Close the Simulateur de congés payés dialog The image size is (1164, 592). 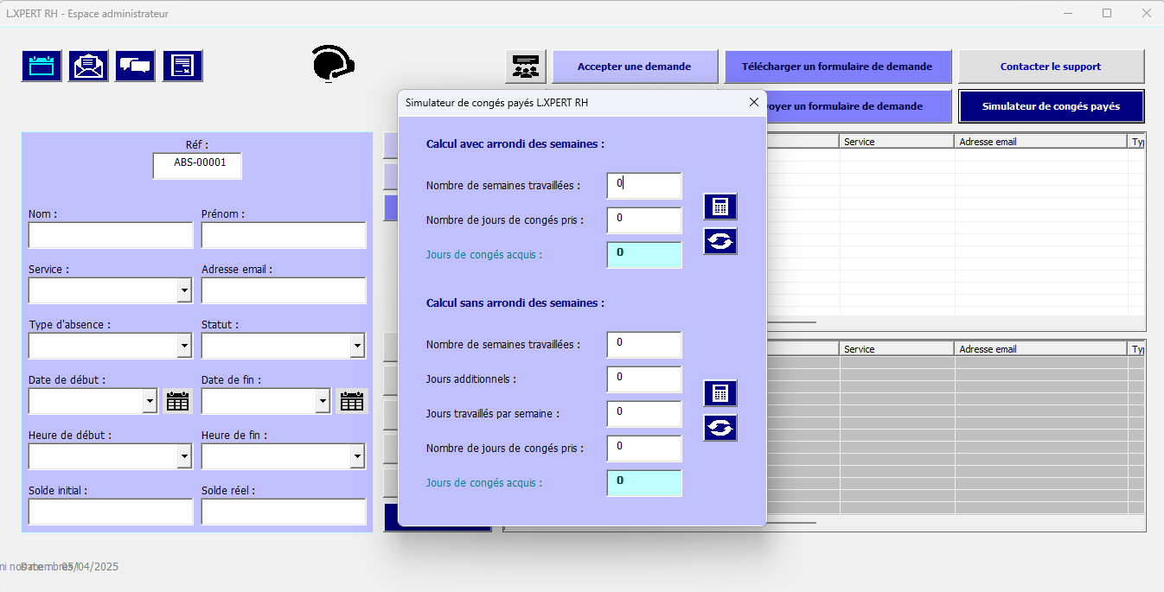pos(753,103)
